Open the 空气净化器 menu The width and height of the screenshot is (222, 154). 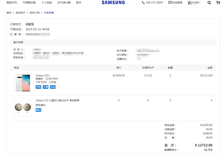point(64,2)
